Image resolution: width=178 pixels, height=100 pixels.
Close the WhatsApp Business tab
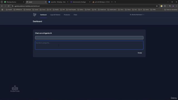click(24, 2)
